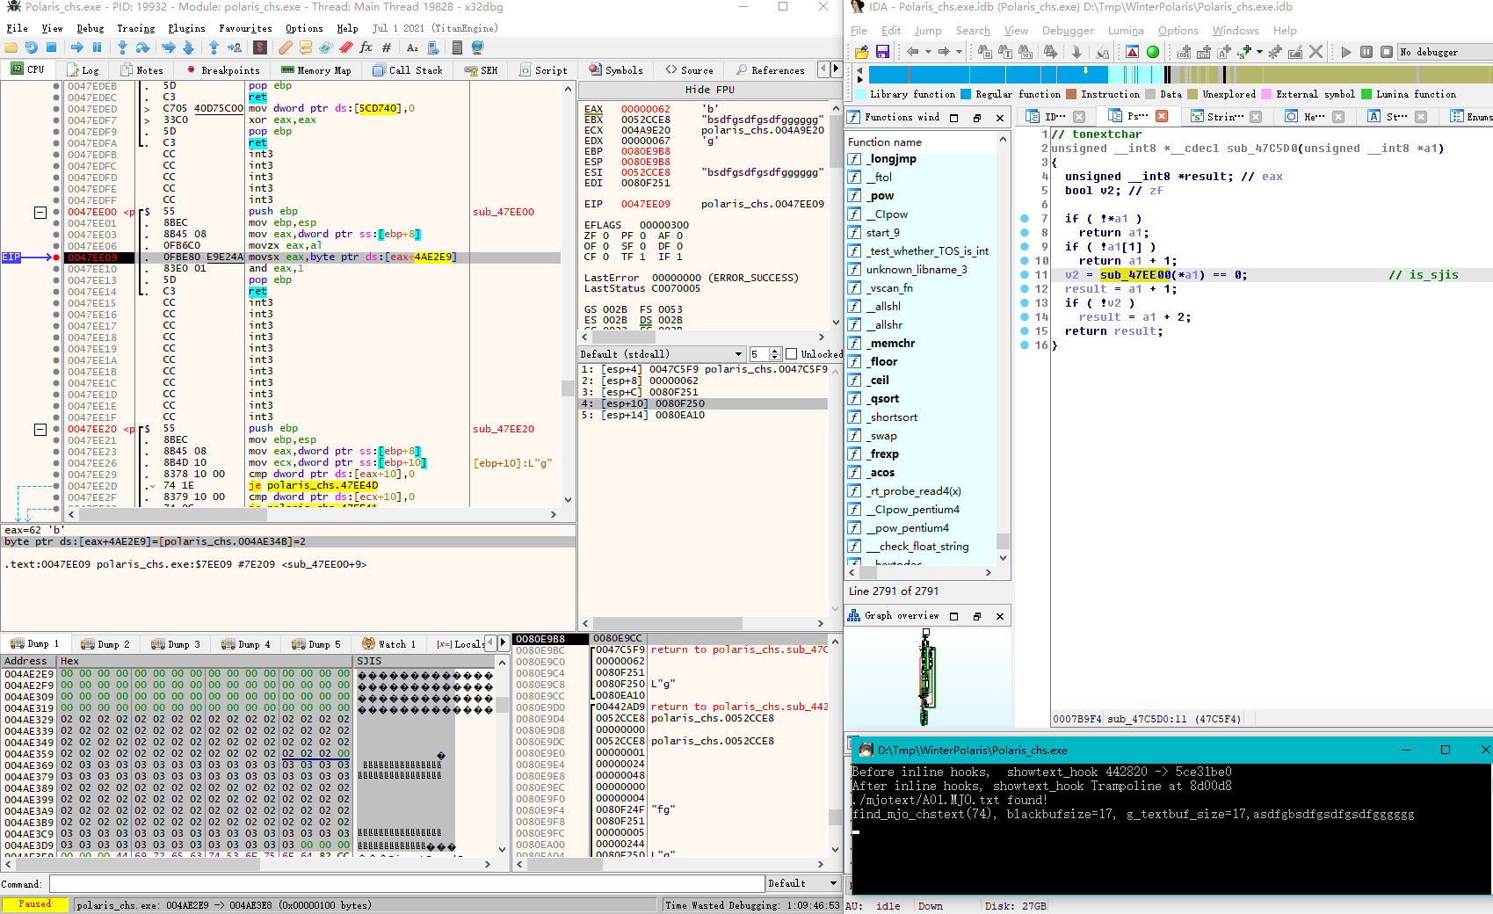This screenshot has width=1493, height=914.
Task: Click the Hide FPU button
Action: pyautogui.click(x=710, y=90)
